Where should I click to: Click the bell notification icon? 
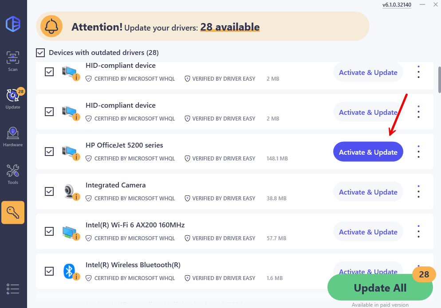pyautogui.click(x=51, y=27)
